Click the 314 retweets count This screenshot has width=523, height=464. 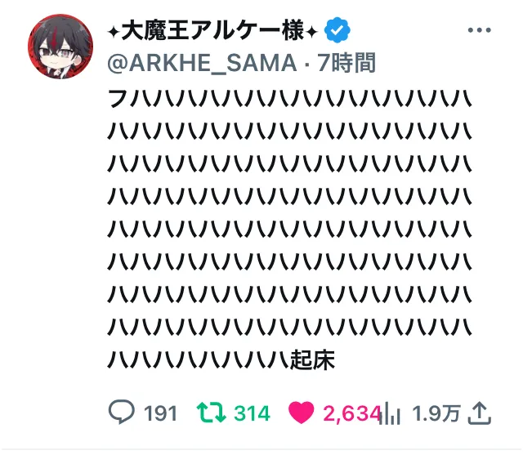[252, 413]
